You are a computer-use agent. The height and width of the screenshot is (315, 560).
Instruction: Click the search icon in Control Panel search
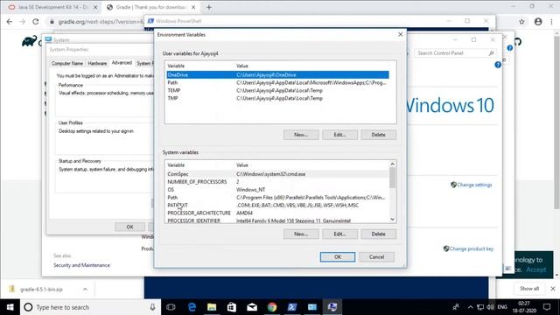(491, 53)
